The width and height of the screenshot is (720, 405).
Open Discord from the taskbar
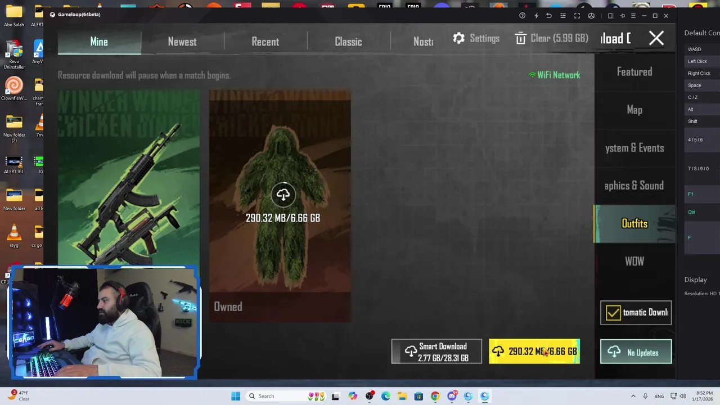tap(452, 396)
